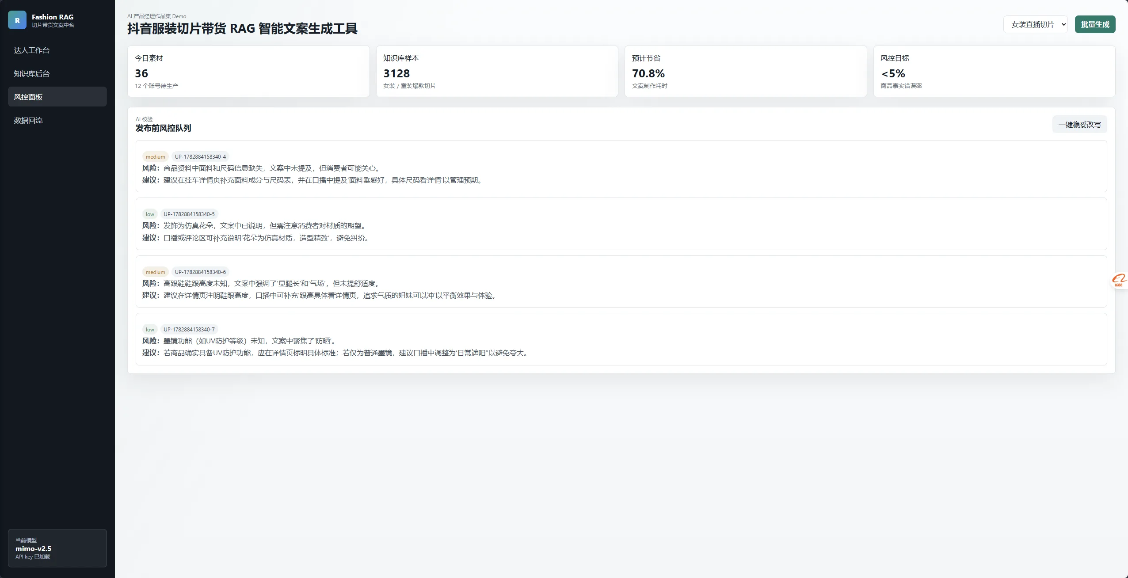Viewport: 1128px width, 578px height.
Task: Click the 批量生成 button
Action: pos(1095,24)
